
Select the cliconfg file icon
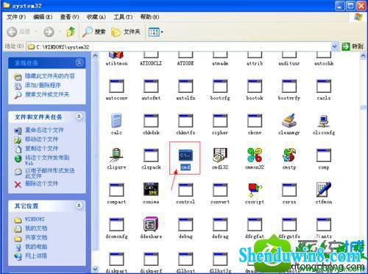(x=324, y=121)
